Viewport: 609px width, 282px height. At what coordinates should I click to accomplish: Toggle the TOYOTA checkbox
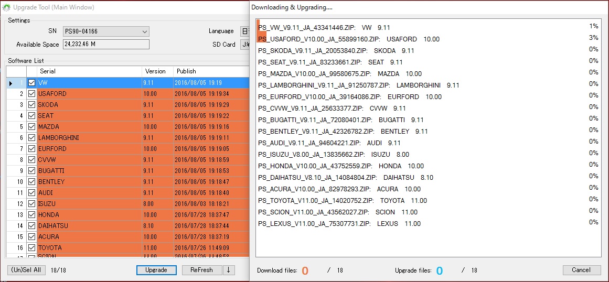pos(31,247)
